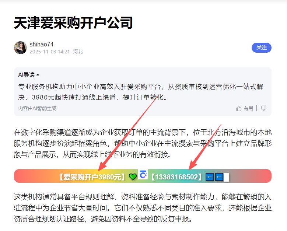Open shihao74's profile avatar

20,48
